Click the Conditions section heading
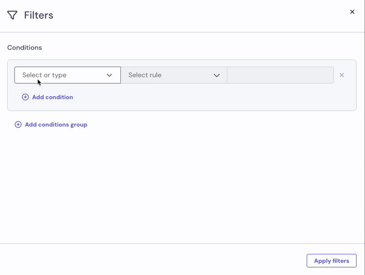 coord(25,47)
